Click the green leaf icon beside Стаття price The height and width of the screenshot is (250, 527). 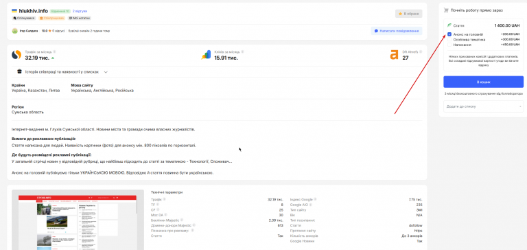(449, 25)
